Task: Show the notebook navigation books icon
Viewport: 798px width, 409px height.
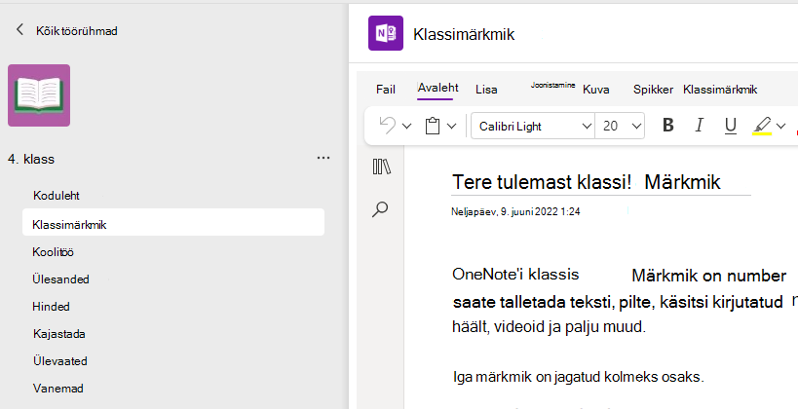Action: [x=381, y=167]
